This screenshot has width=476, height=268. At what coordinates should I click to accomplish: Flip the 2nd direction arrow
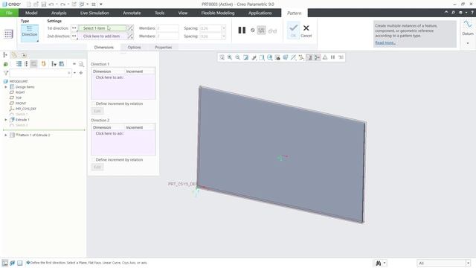[x=130, y=36]
